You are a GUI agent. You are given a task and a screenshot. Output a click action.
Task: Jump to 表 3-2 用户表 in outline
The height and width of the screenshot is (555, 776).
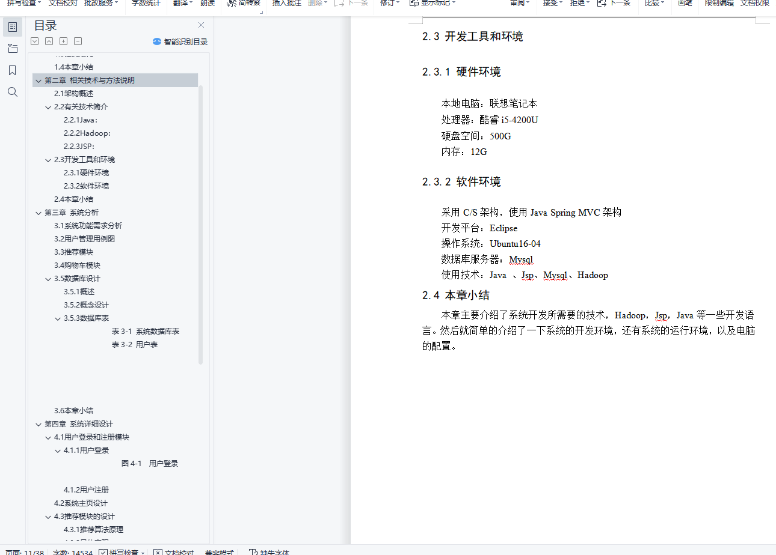tap(135, 345)
